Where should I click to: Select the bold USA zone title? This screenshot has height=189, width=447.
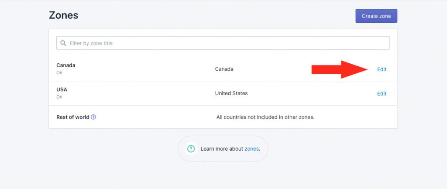point(62,89)
